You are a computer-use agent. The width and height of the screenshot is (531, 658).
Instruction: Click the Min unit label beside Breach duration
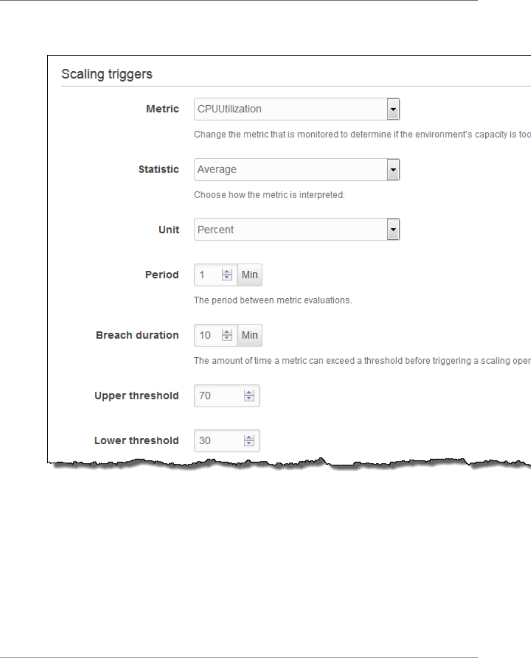click(250, 335)
